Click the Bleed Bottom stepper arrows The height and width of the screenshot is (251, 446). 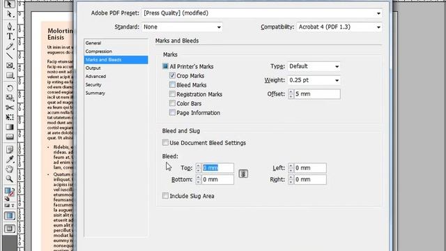pos(199,180)
